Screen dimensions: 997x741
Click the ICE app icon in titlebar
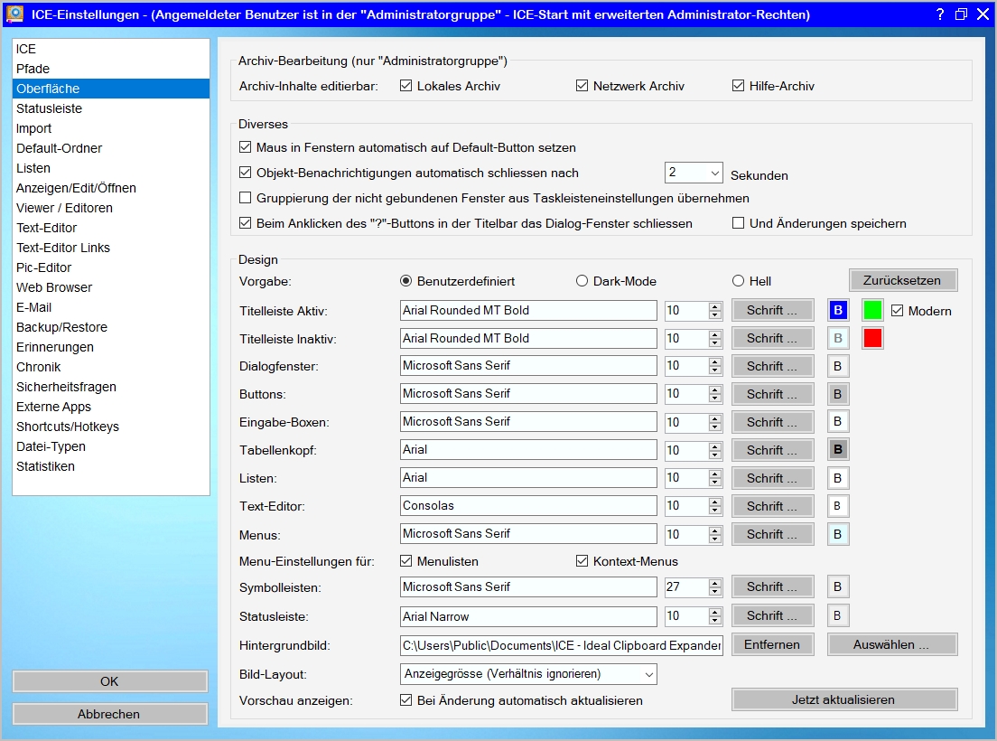point(14,14)
